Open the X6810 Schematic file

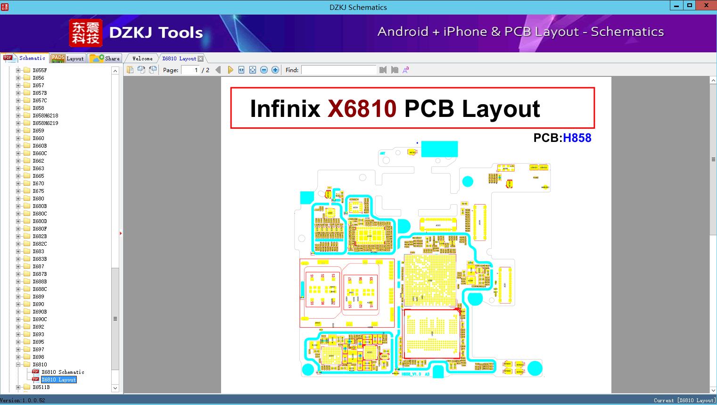[x=63, y=372]
